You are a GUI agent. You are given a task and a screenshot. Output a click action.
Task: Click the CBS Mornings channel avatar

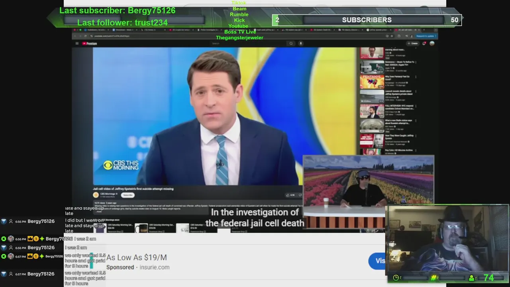pyautogui.click(x=96, y=195)
